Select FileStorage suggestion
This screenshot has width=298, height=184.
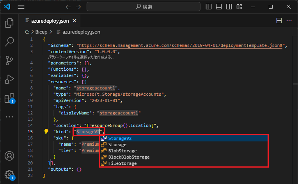coord(184,163)
